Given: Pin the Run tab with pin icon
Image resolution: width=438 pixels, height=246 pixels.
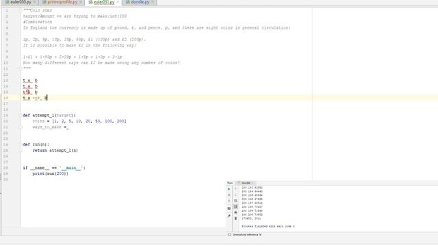Looking at the screenshot, I should point(229,216).
